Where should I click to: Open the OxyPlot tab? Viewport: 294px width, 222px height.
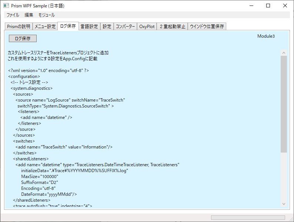point(147,27)
